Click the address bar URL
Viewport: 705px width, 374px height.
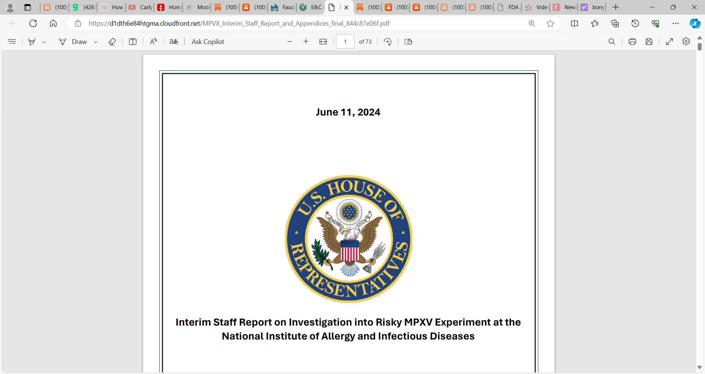(239, 23)
